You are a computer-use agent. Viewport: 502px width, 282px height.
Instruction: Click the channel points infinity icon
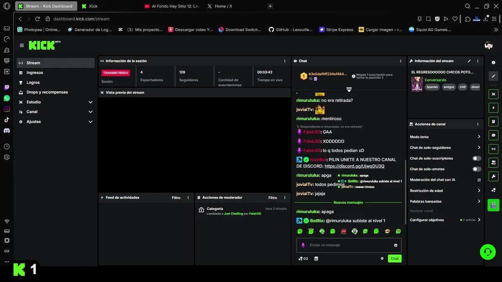click(303, 258)
